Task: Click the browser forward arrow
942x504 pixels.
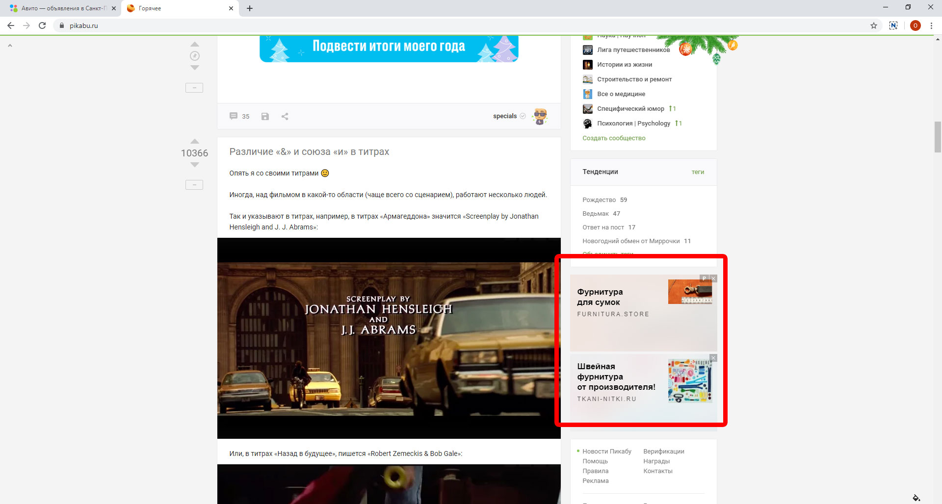Action: [x=26, y=25]
